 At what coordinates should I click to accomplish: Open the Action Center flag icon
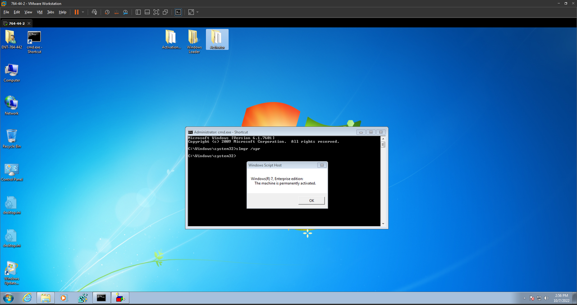point(532,298)
